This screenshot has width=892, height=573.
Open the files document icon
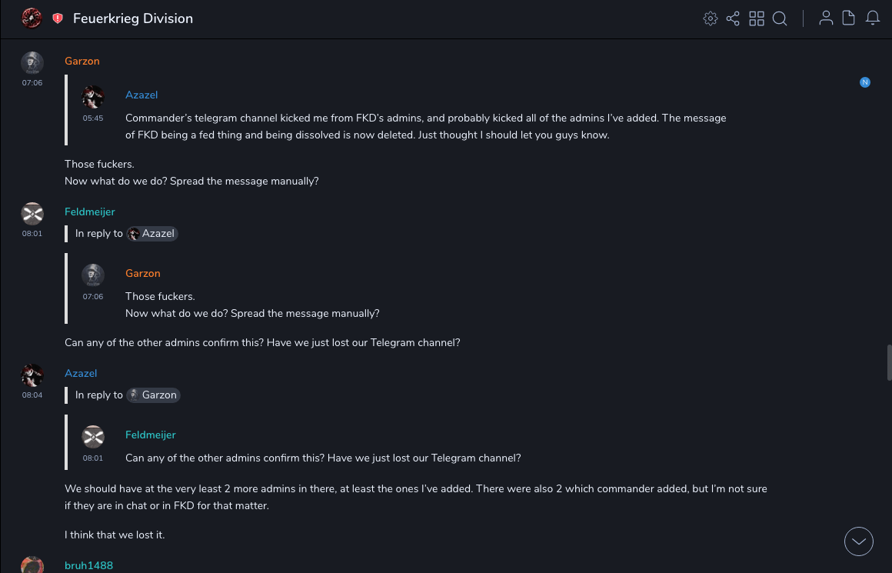click(x=849, y=18)
